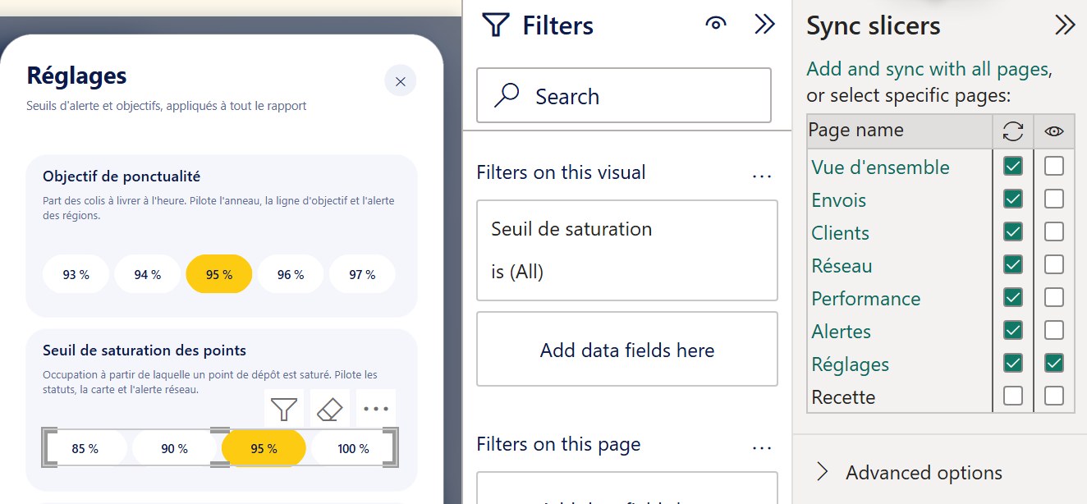Open more options ellipsis above saturation slicer

[375, 409]
